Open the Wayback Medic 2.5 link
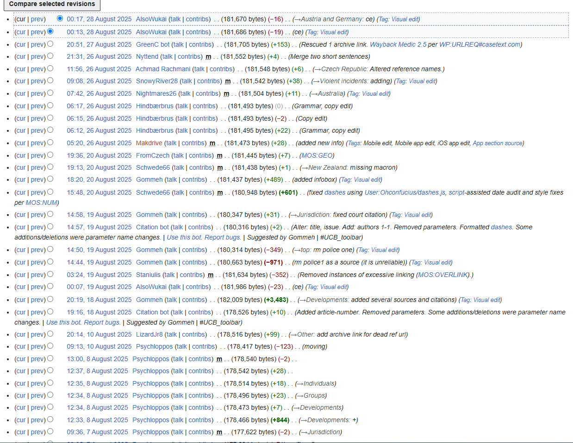The height and width of the screenshot is (443, 573). click(x=398, y=44)
